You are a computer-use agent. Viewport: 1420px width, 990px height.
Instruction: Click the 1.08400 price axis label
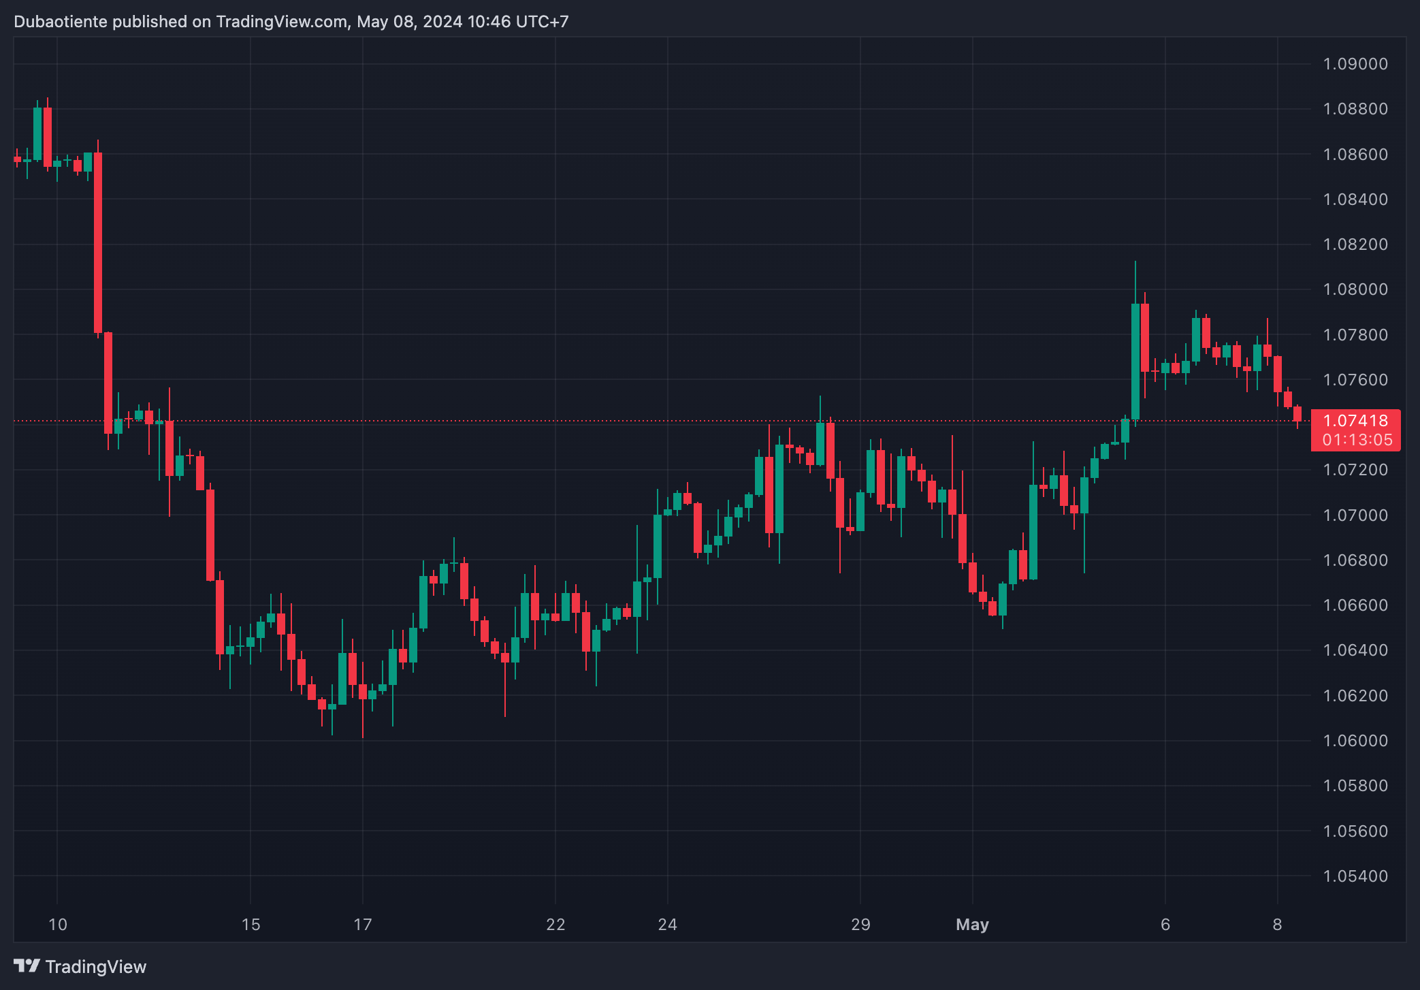click(1355, 199)
